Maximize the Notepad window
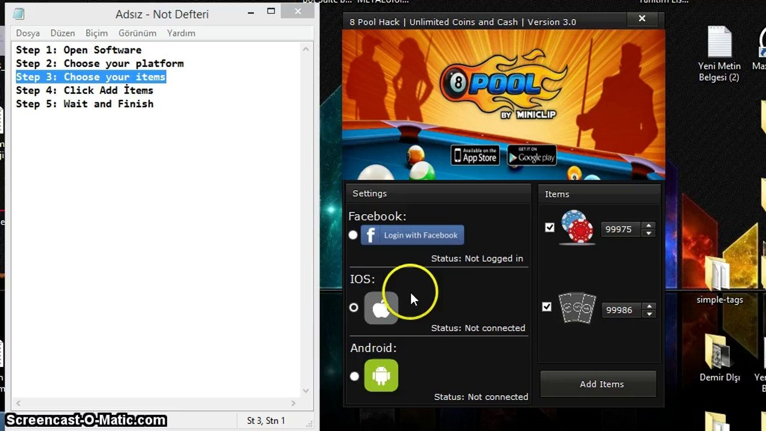This screenshot has width=766, height=431. click(271, 11)
